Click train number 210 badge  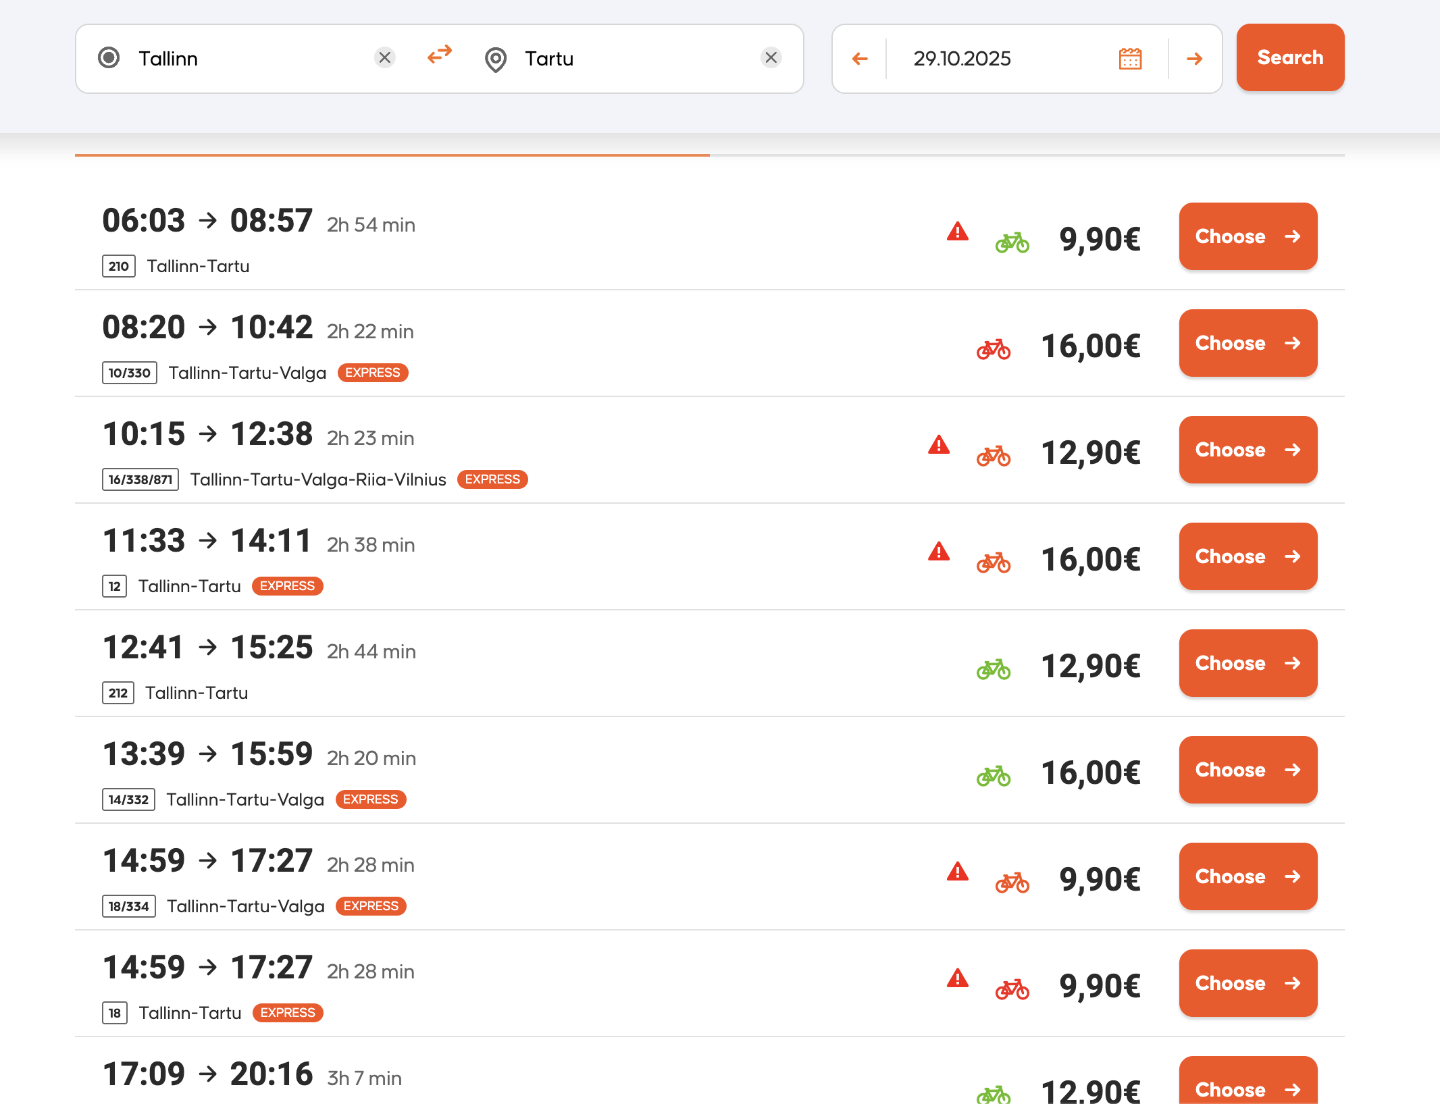pos(119,266)
